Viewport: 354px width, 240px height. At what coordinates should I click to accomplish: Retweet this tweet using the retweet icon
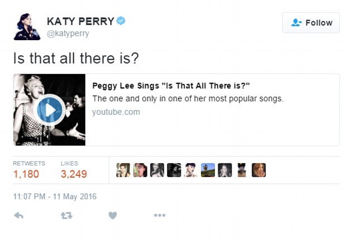point(66,215)
